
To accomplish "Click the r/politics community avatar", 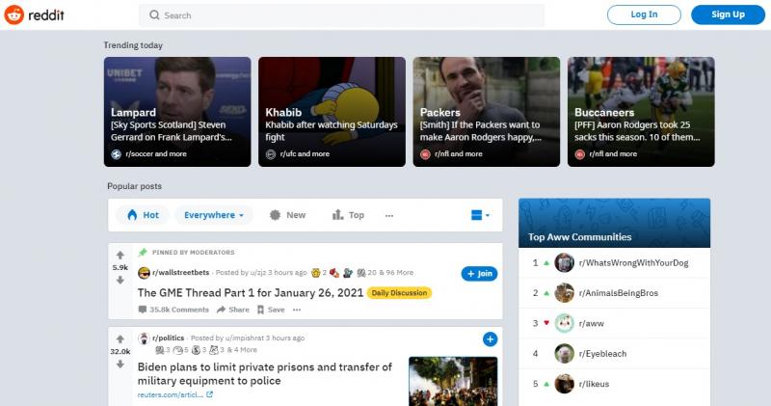I will [144, 338].
